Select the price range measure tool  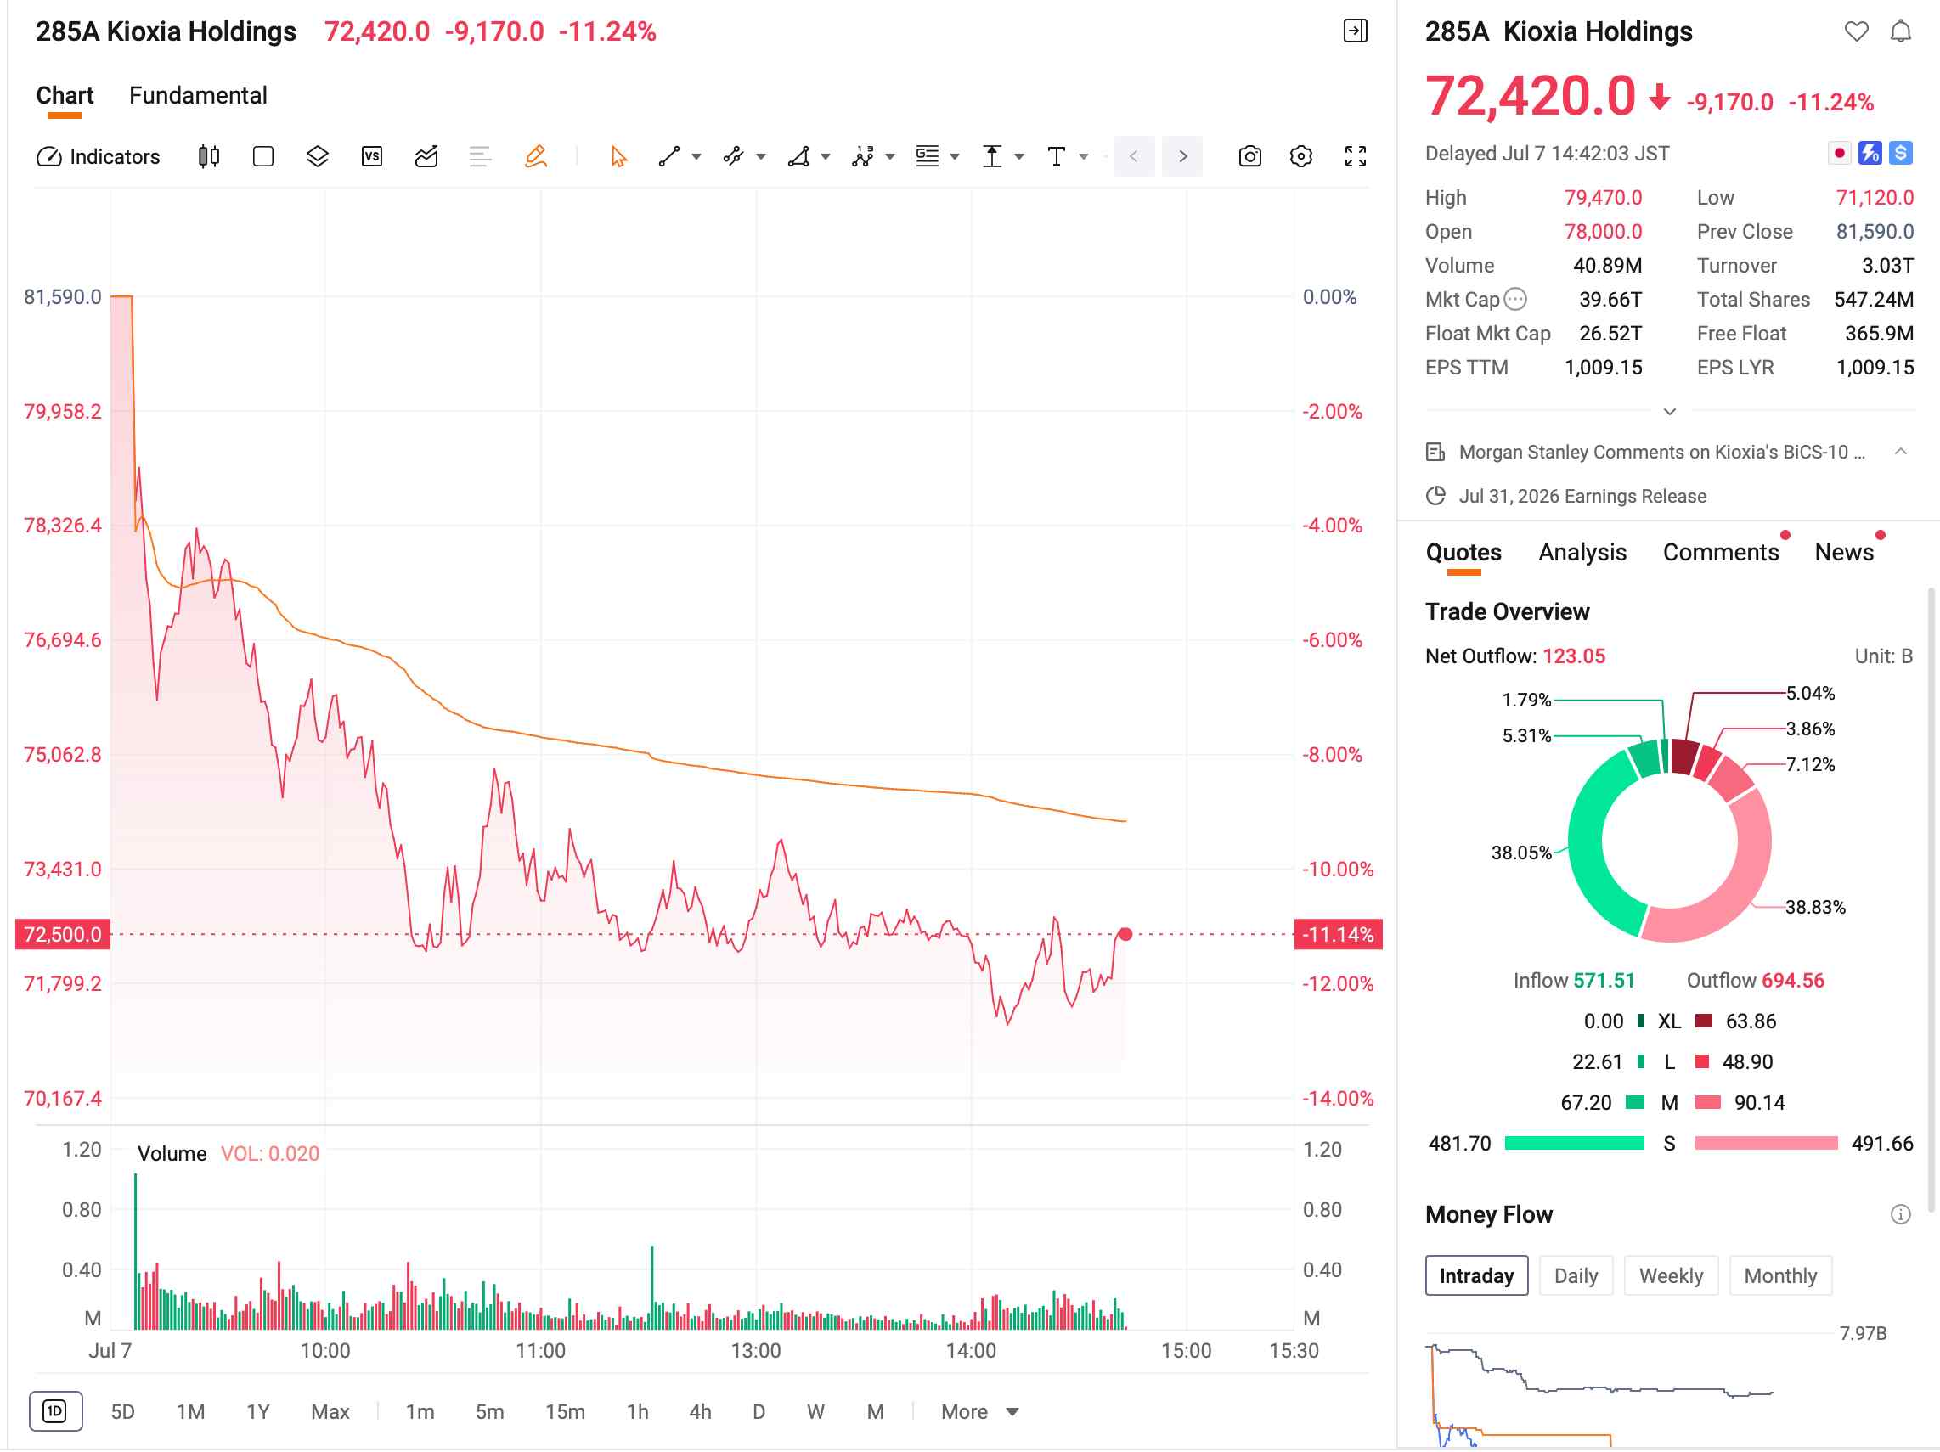[992, 157]
